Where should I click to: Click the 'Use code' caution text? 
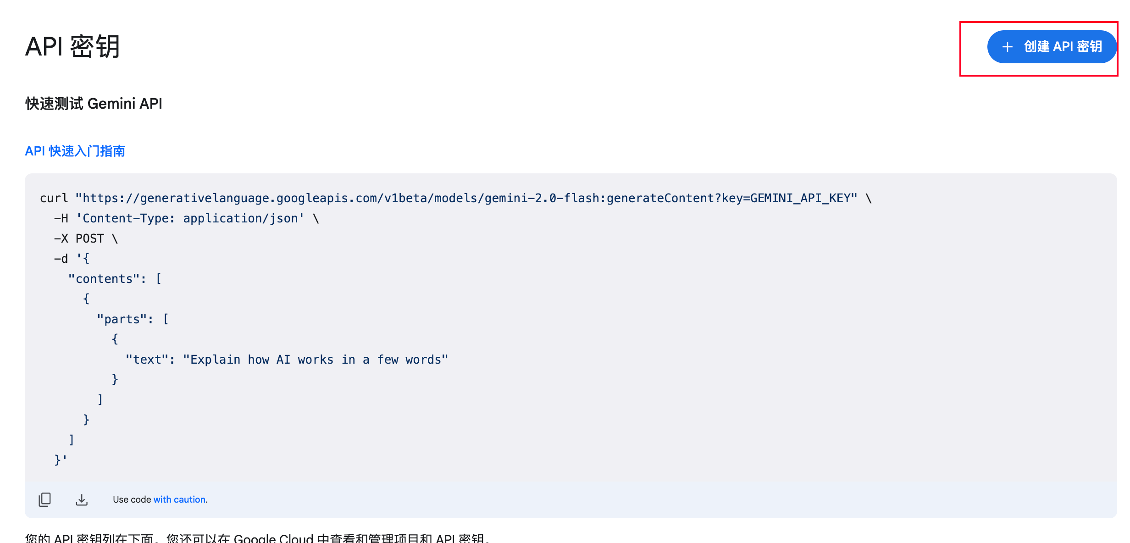[132, 499]
